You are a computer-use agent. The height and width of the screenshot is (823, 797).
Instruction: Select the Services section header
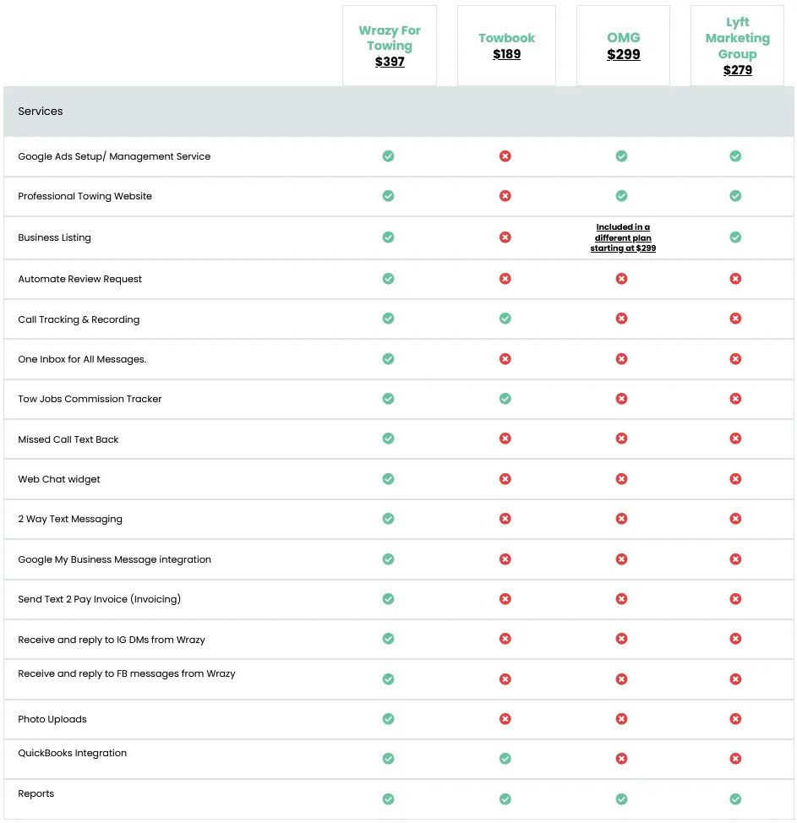(x=41, y=112)
